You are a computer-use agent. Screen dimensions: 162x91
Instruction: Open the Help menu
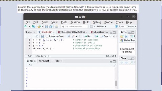[x=129, y=22]
